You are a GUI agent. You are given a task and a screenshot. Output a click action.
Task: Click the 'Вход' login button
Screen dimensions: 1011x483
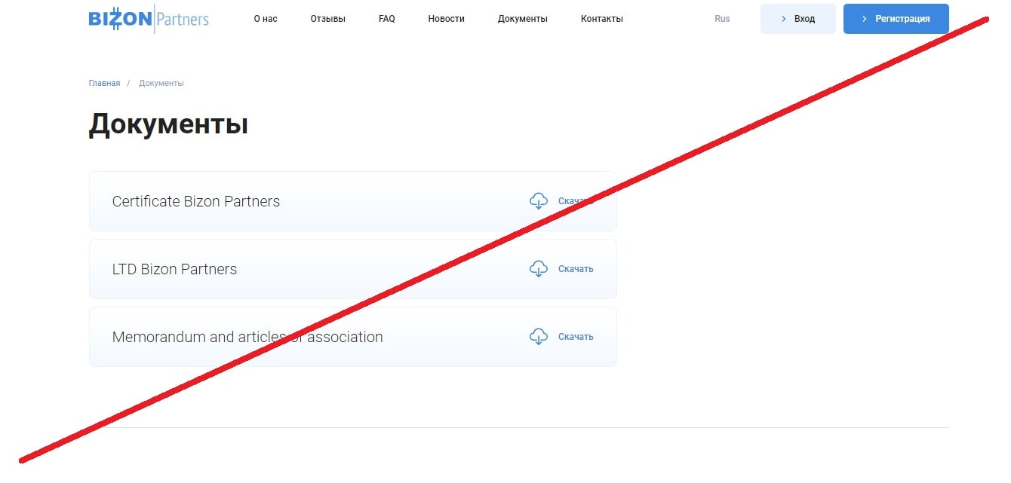pos(798,19)
